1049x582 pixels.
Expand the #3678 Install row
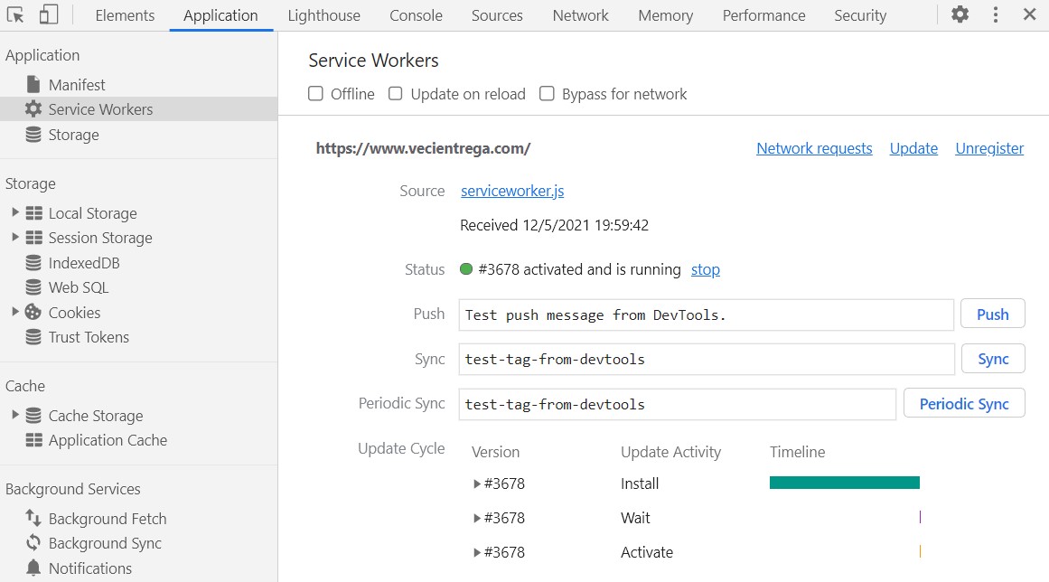pyautogui.click(x=477, y=483)
